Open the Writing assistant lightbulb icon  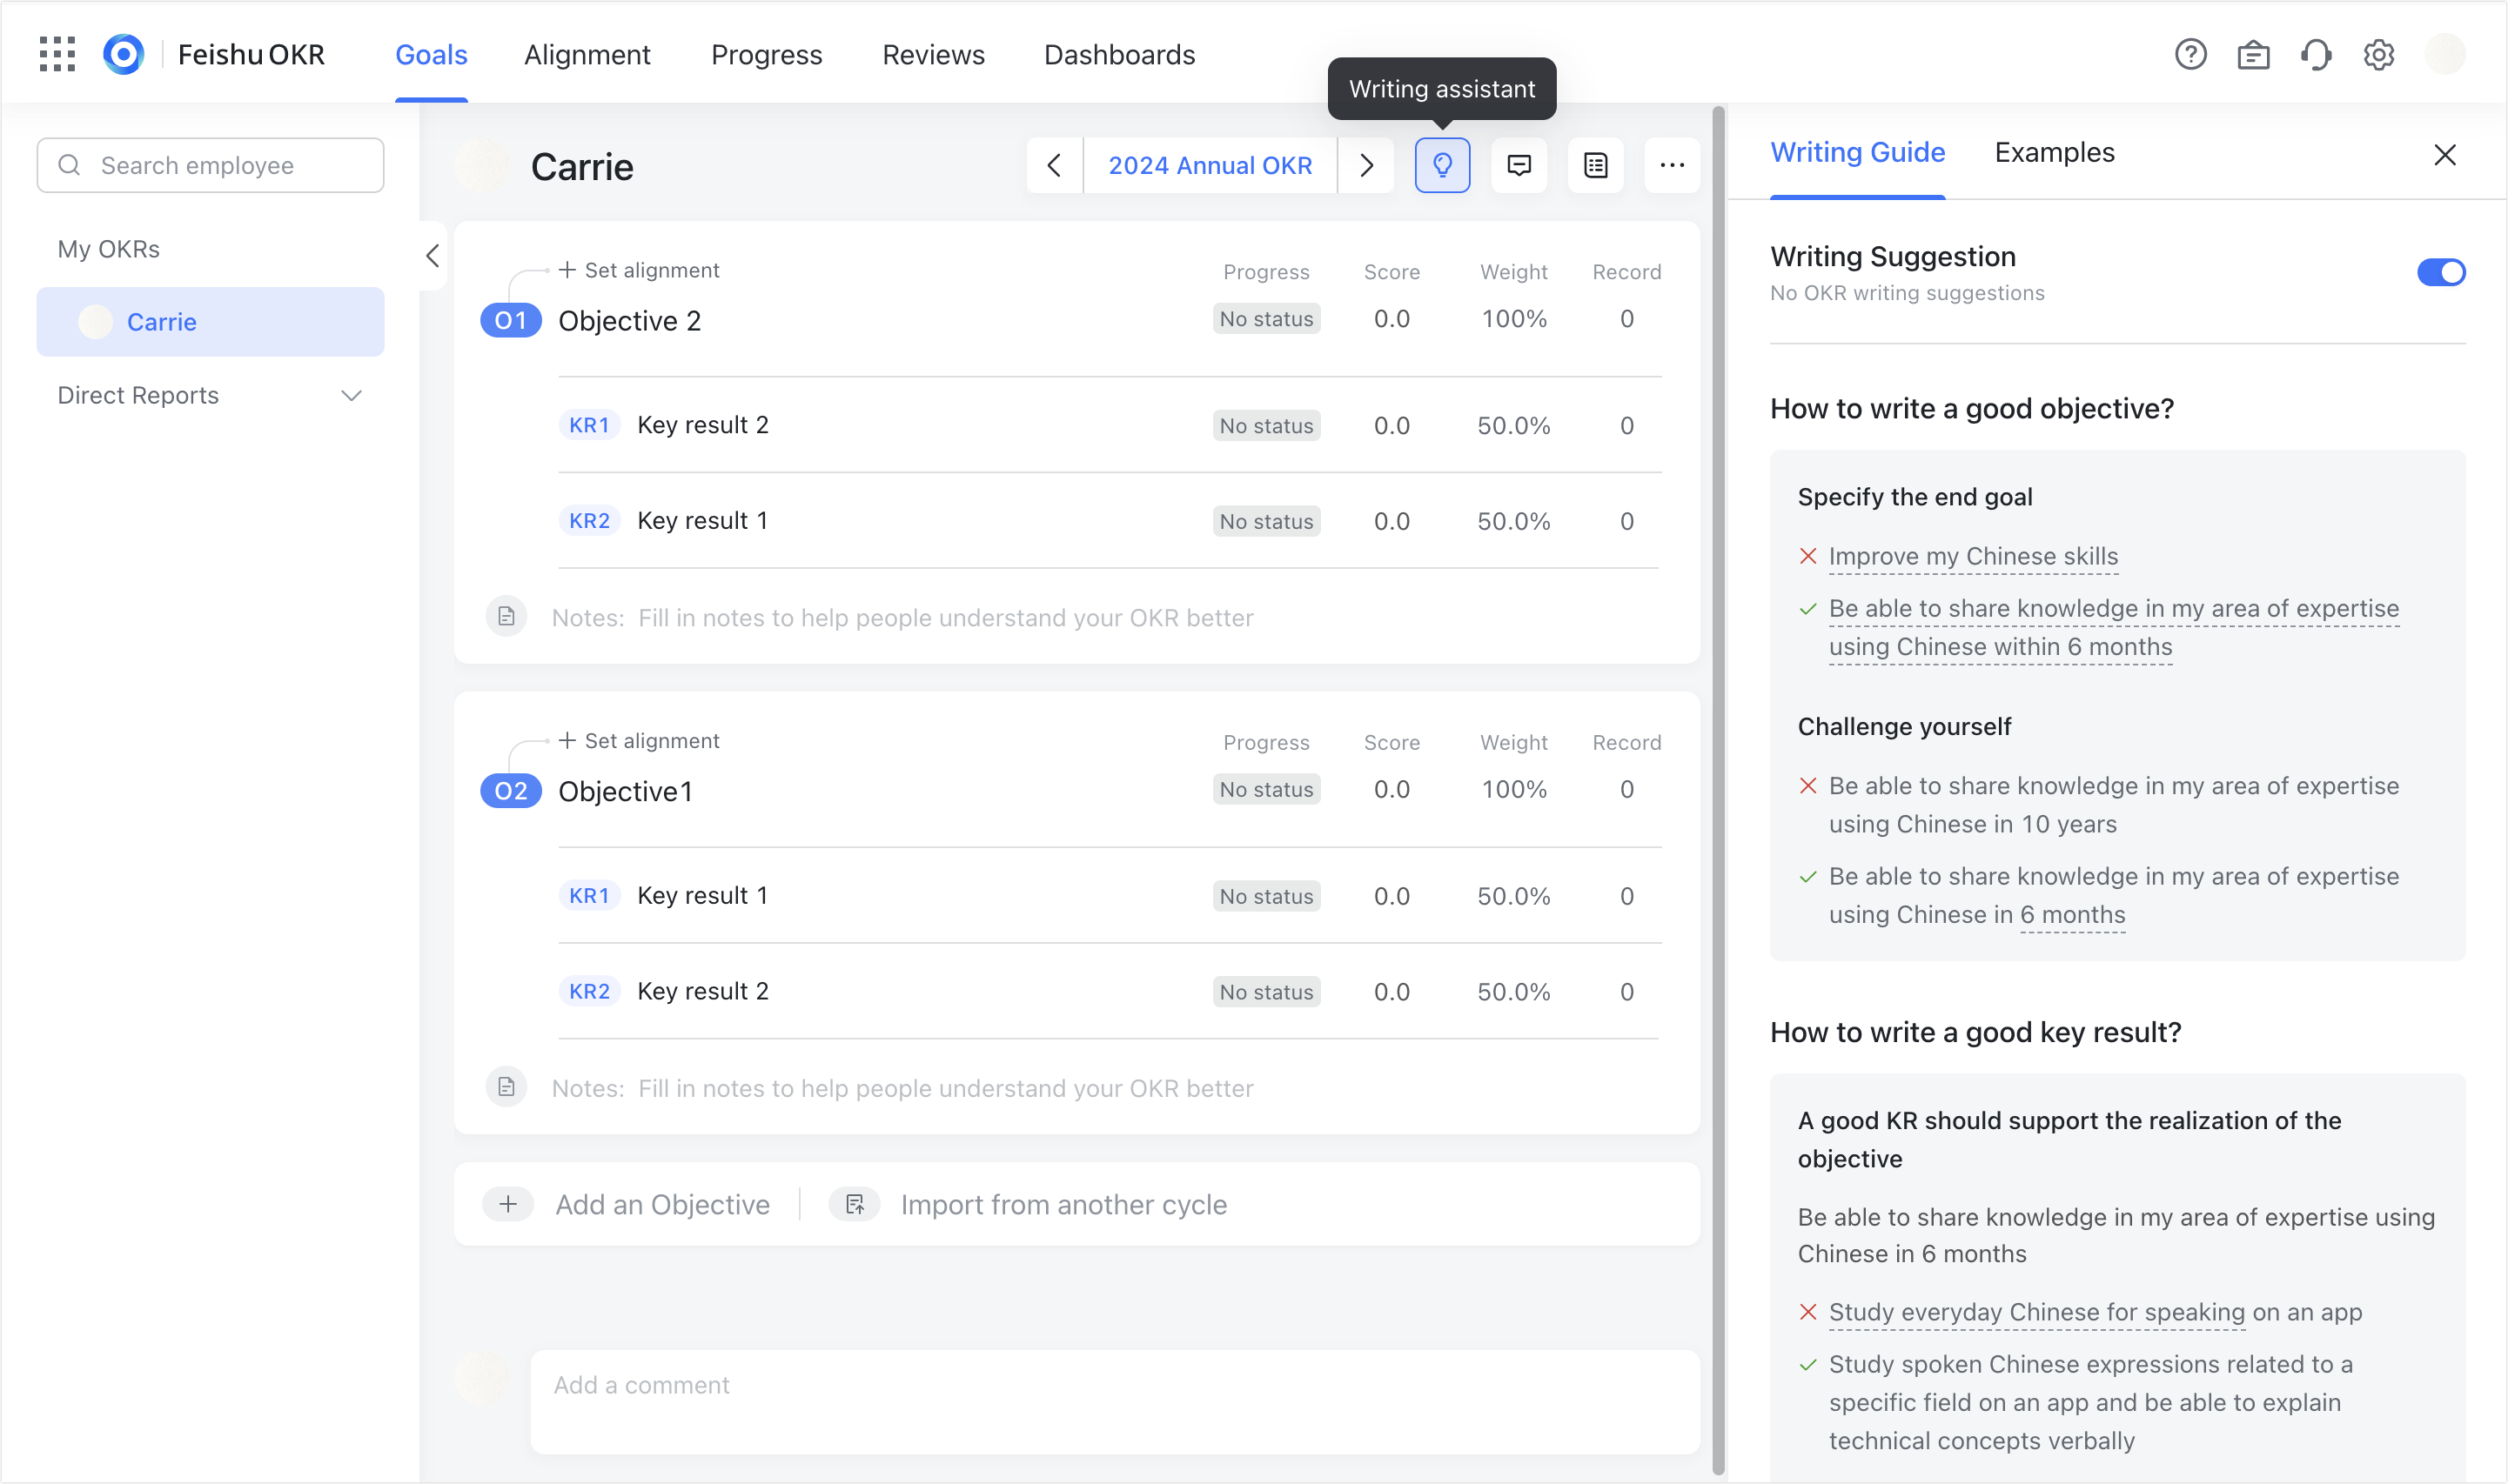(1442, 165)
